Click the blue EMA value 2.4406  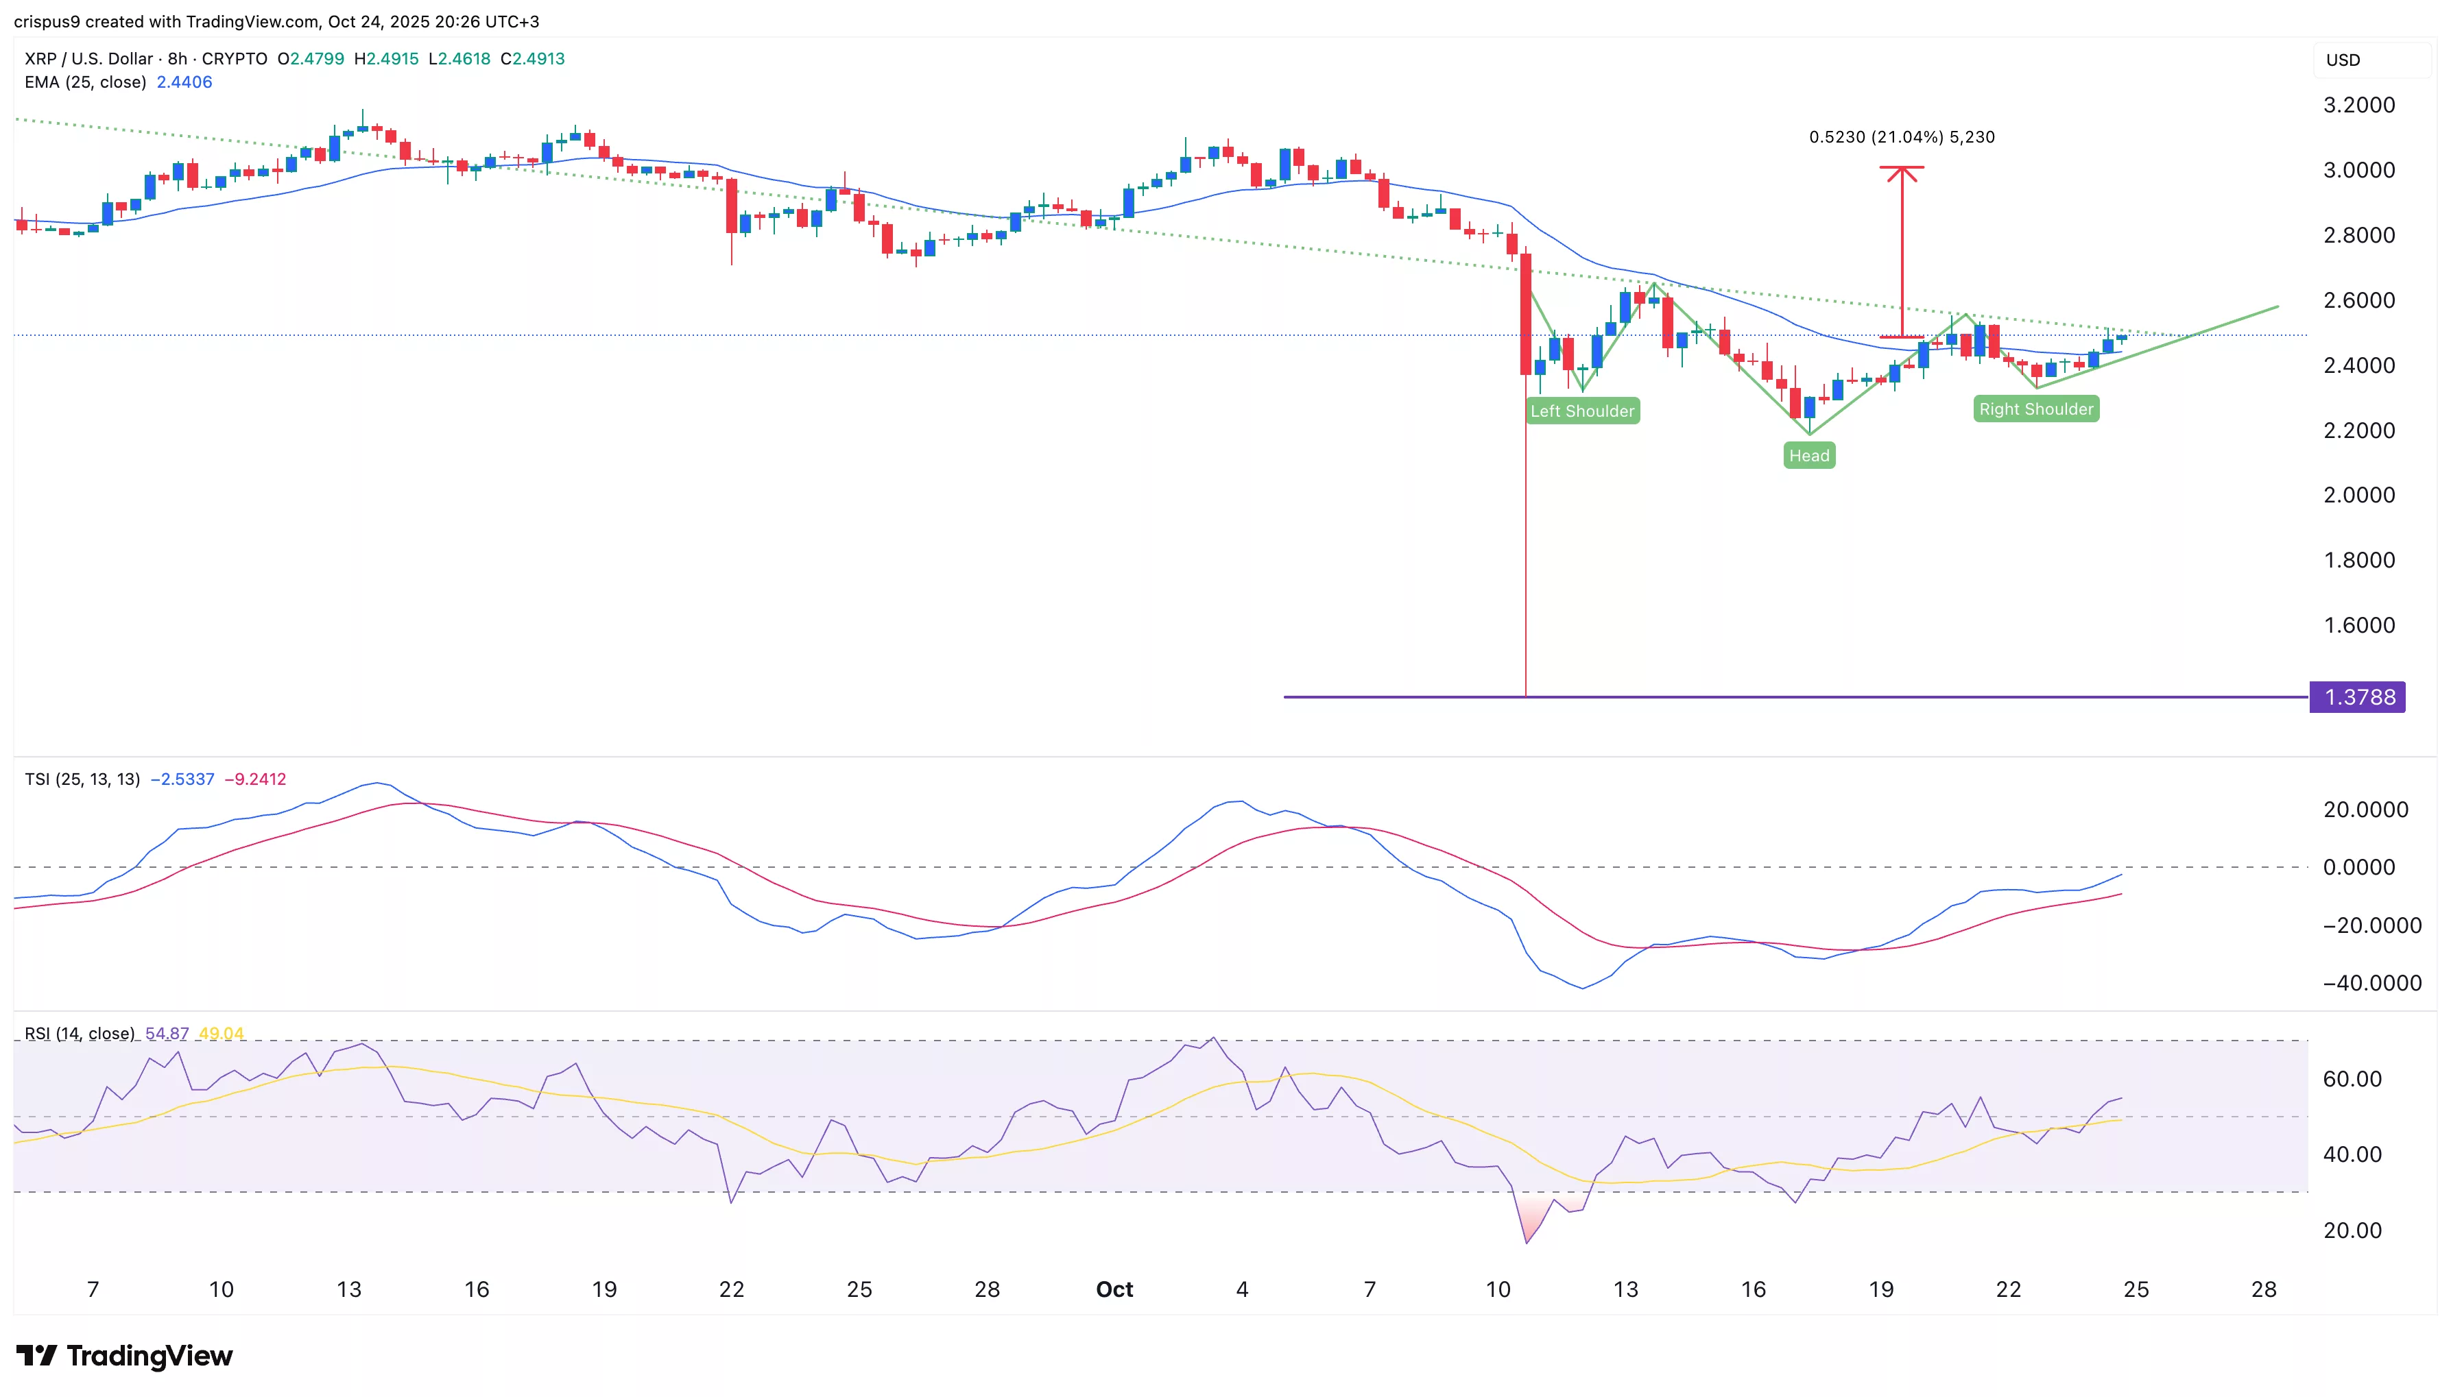[185, 82]
